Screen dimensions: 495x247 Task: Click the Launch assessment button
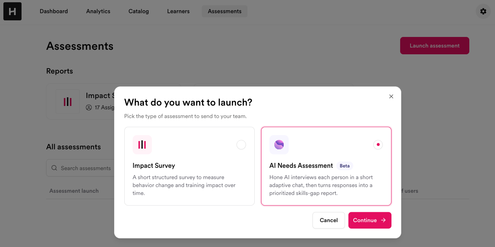point(435,46)
